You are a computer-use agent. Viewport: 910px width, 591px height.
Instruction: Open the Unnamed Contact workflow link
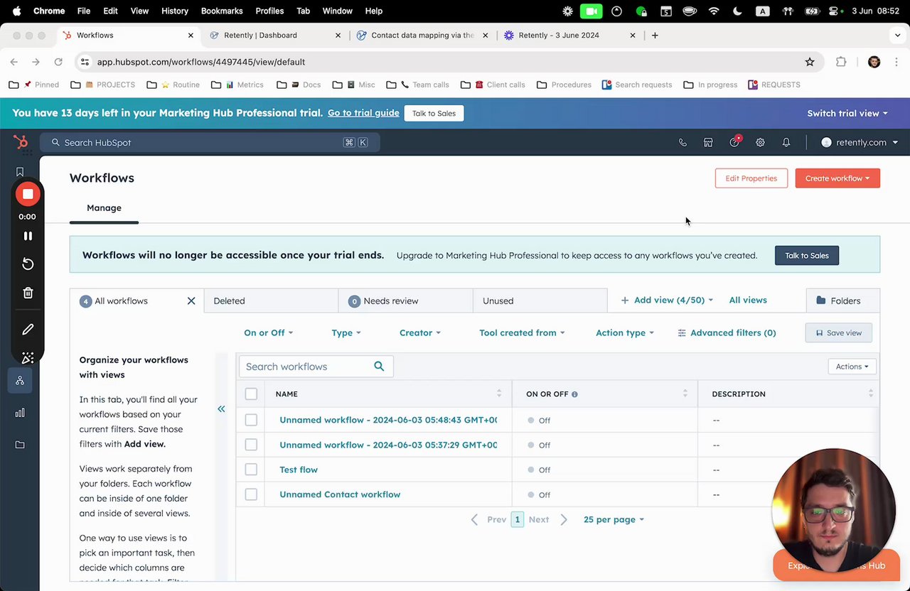click(x=340, y=494)
